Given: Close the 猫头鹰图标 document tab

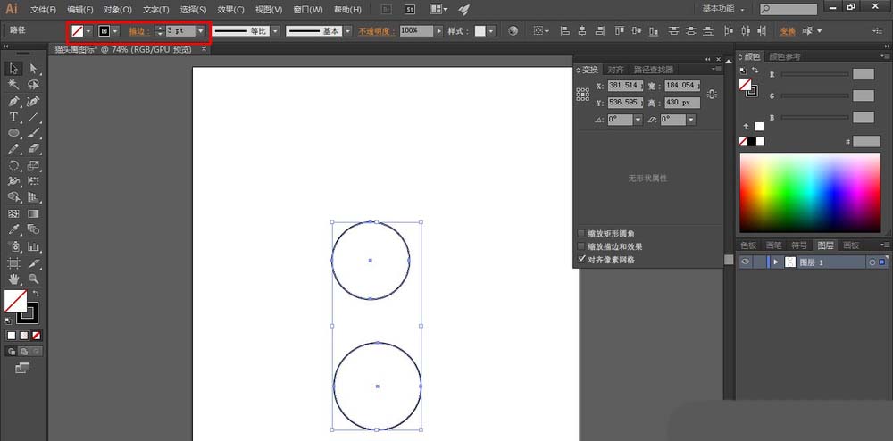Looking at the screenshot, I should (204, 49).
